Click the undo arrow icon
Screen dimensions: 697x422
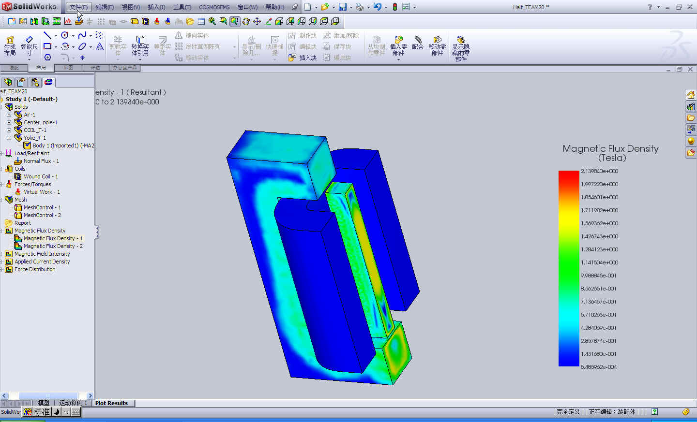point(378,7)
